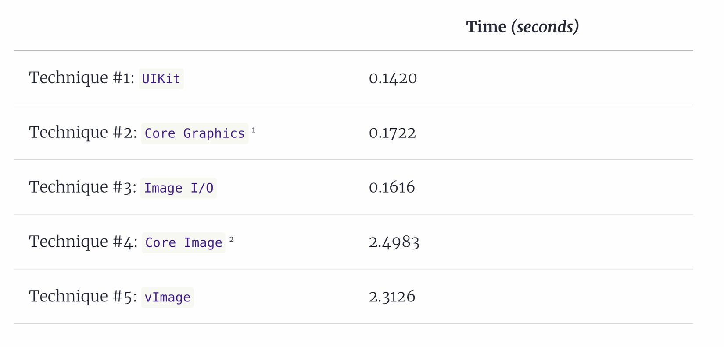Click the vImage code label
The width and height of the screenshot is (724, 347).
coord(167,298)
